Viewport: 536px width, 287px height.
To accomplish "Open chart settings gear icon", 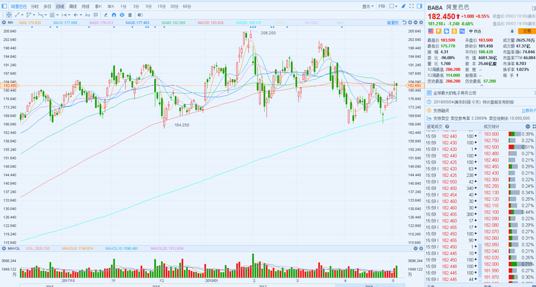I will 421,23.
